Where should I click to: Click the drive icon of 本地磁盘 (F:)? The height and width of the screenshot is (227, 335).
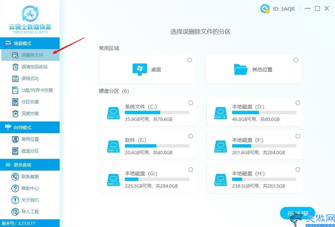tap(221, 147)
